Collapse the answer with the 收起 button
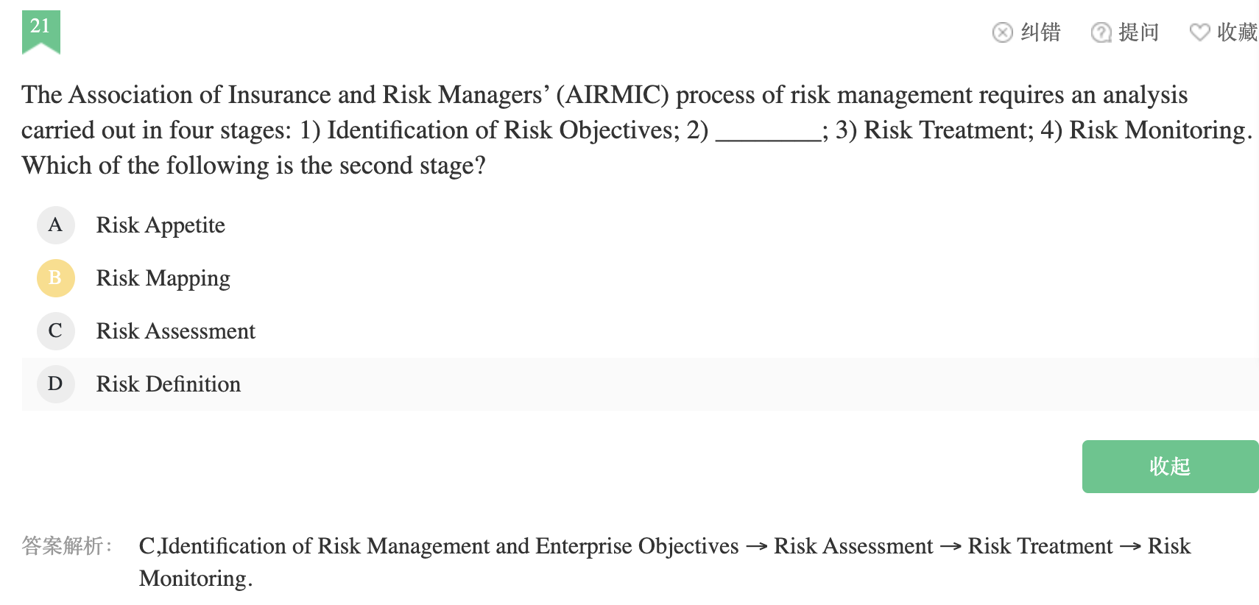The width and height of the screenshot is (1259, 605). [x=1170, y=467]
